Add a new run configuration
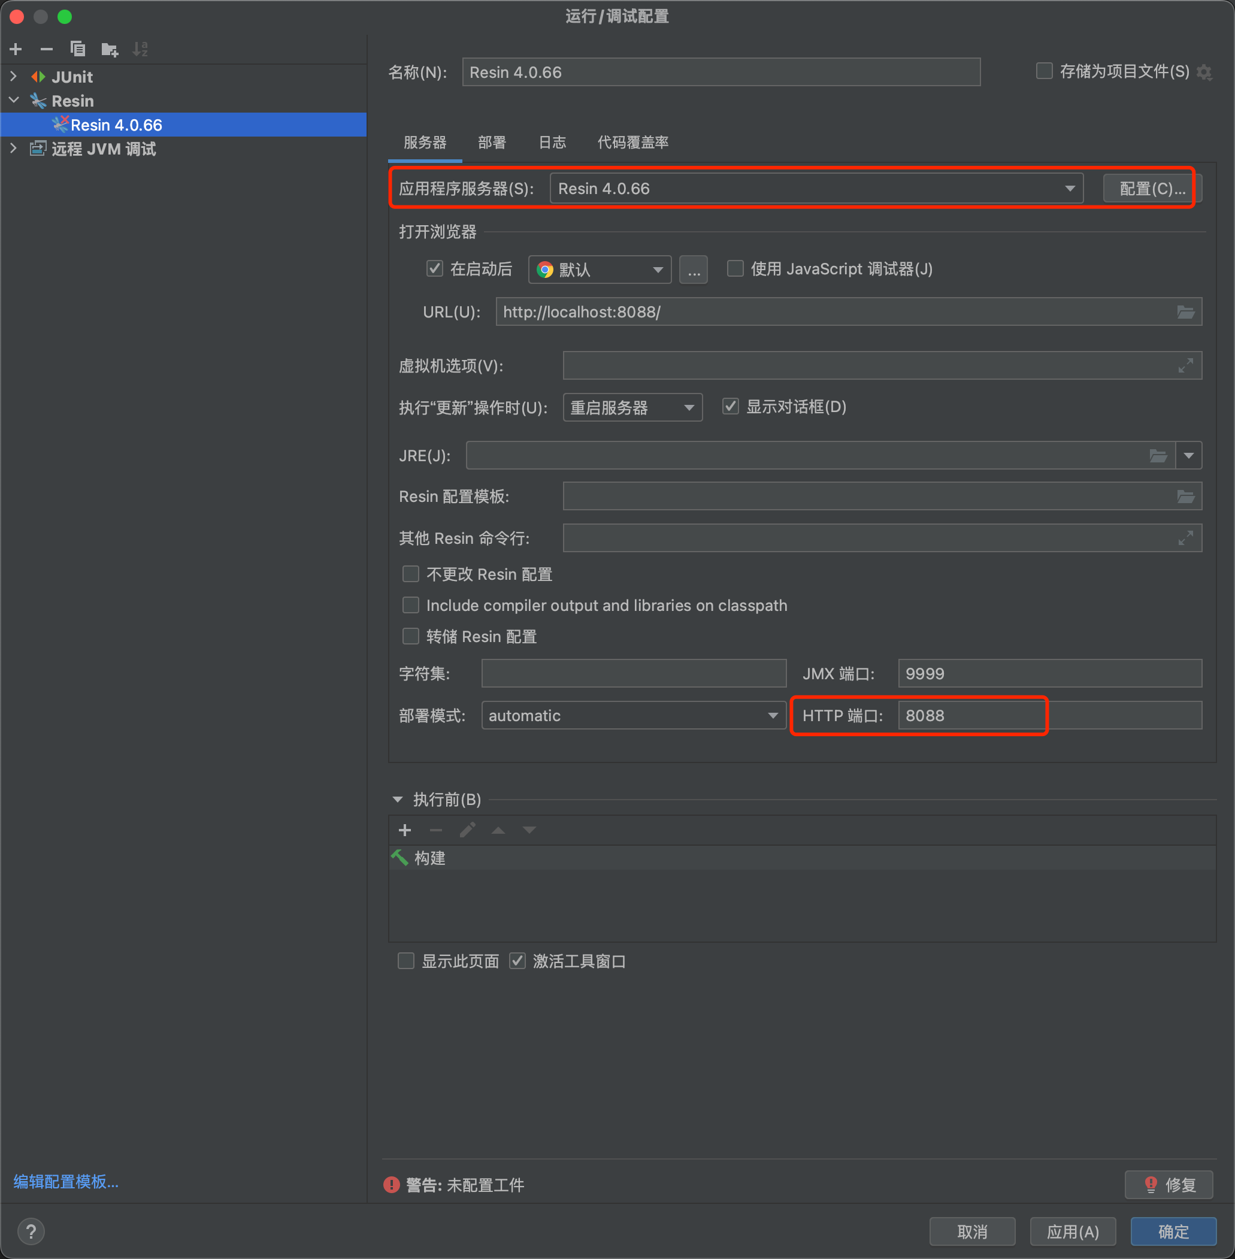The width and height of the screenshot is (1235, 1259). pyautogui.click(x=16, y=49)
